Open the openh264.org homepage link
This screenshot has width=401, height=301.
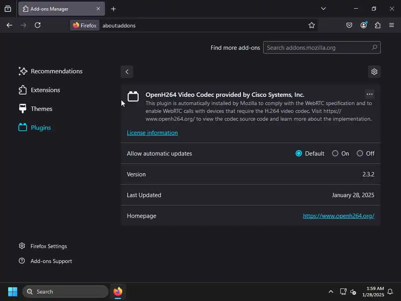tap(339, 216)
